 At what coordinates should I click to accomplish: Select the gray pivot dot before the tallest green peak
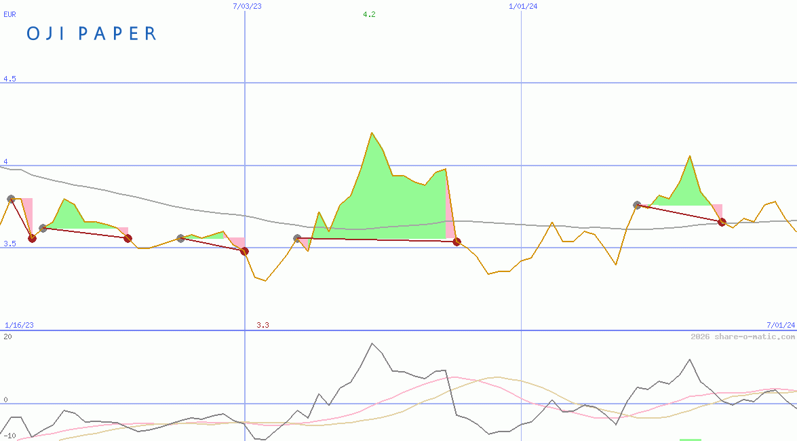click(296, 237)
